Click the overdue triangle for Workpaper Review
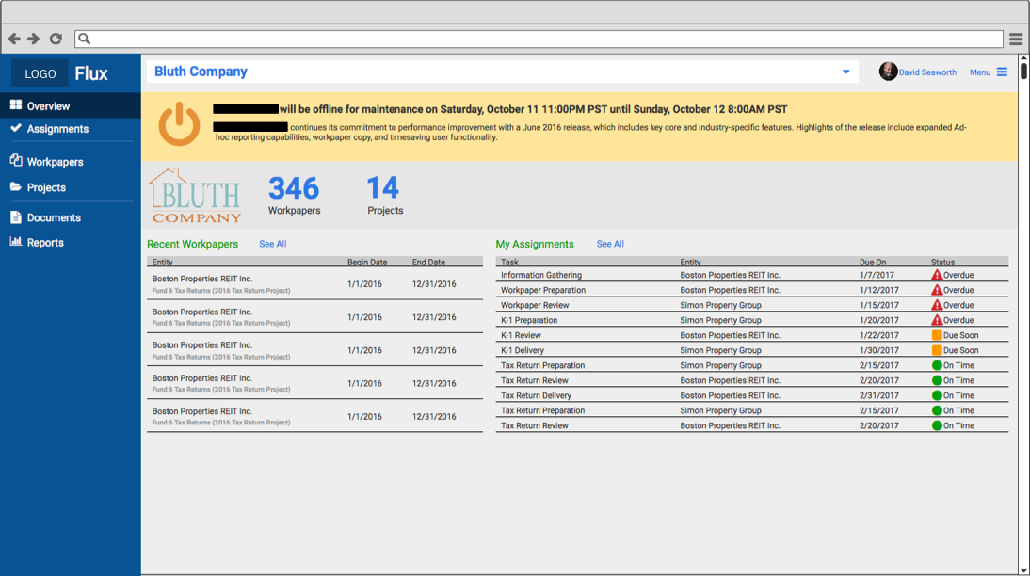Viewport: 1030px width, 576px height. 937,305
